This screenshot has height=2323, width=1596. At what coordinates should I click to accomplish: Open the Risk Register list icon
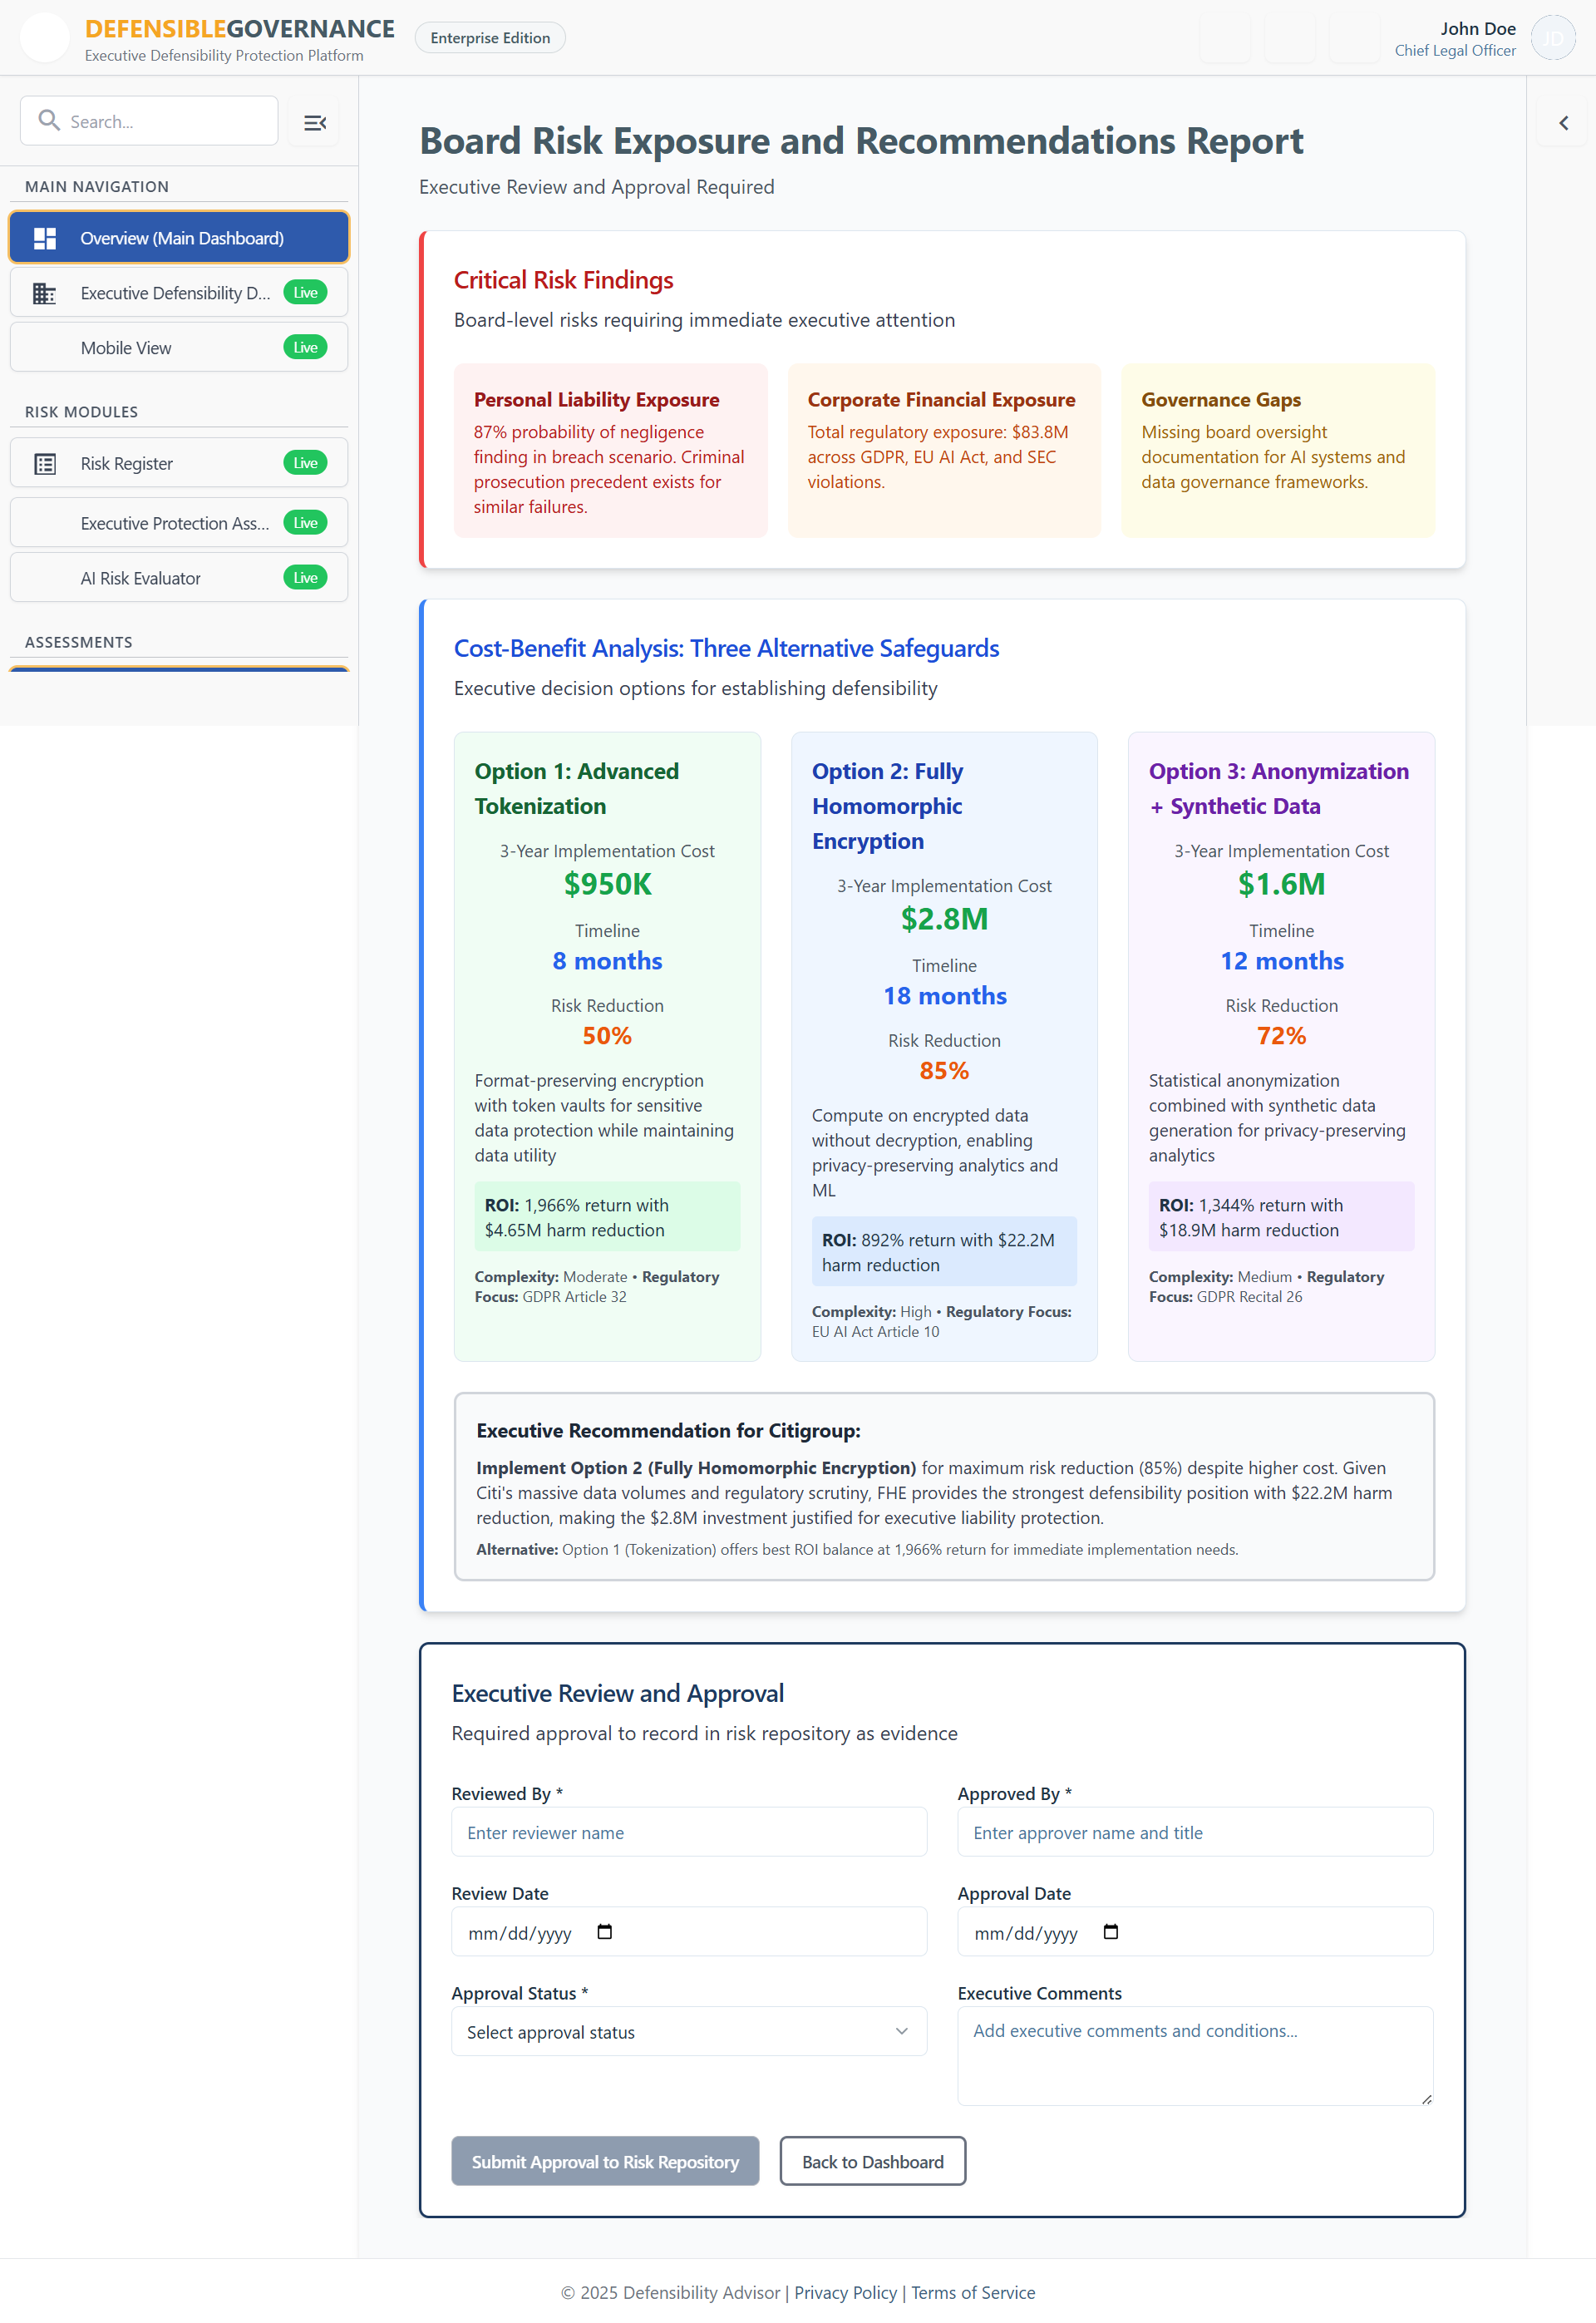click(44, 463)
